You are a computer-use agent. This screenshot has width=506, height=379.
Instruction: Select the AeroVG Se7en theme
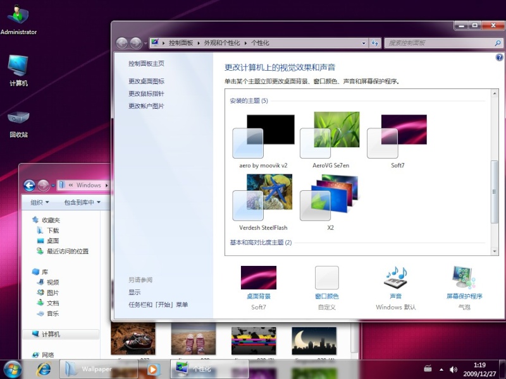330,140
